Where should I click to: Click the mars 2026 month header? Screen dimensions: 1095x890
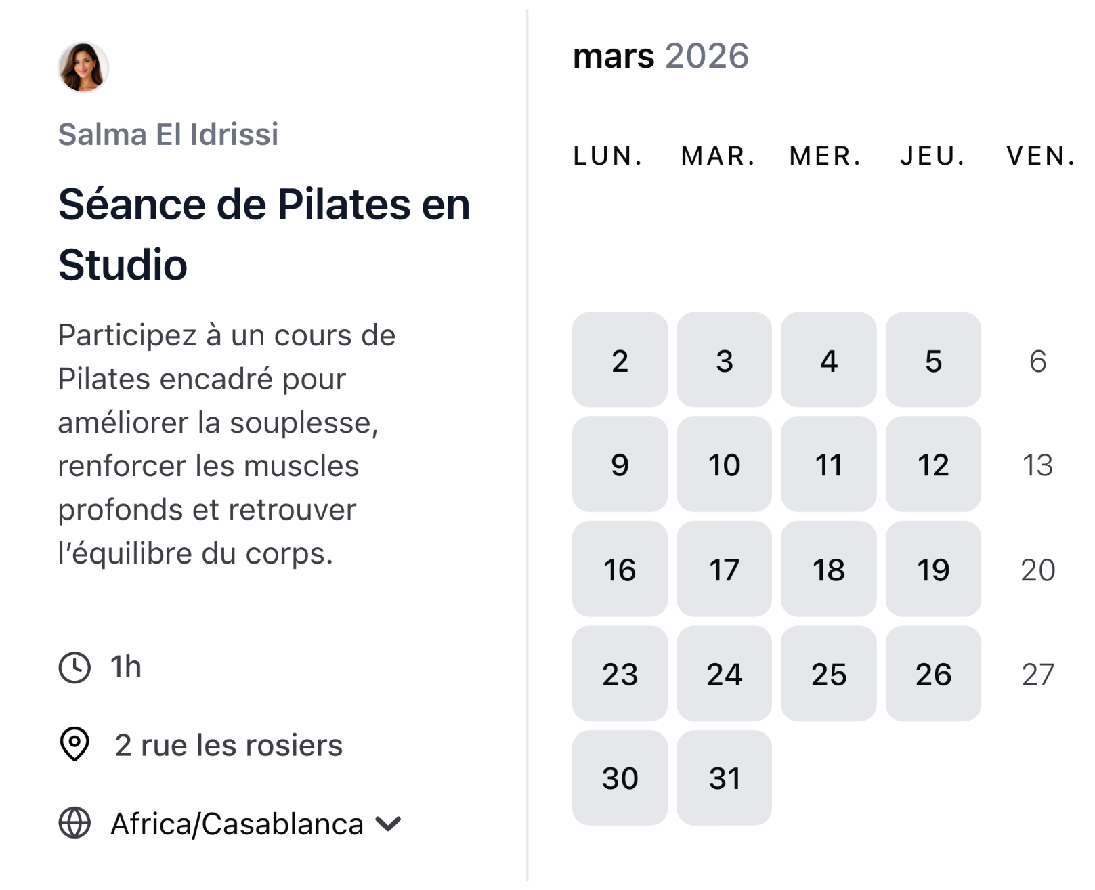(x=660, y=57)
